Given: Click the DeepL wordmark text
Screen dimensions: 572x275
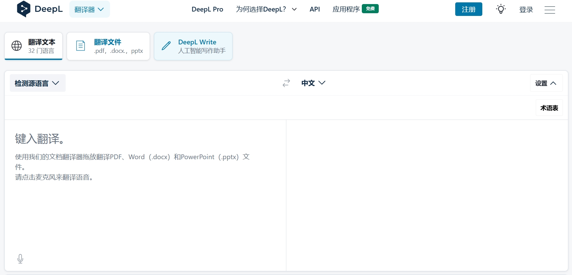Looking at the screenshot, I should (x=49, y=9).
